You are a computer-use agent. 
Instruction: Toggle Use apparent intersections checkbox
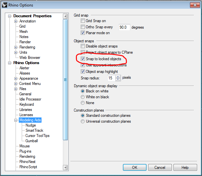83,65
